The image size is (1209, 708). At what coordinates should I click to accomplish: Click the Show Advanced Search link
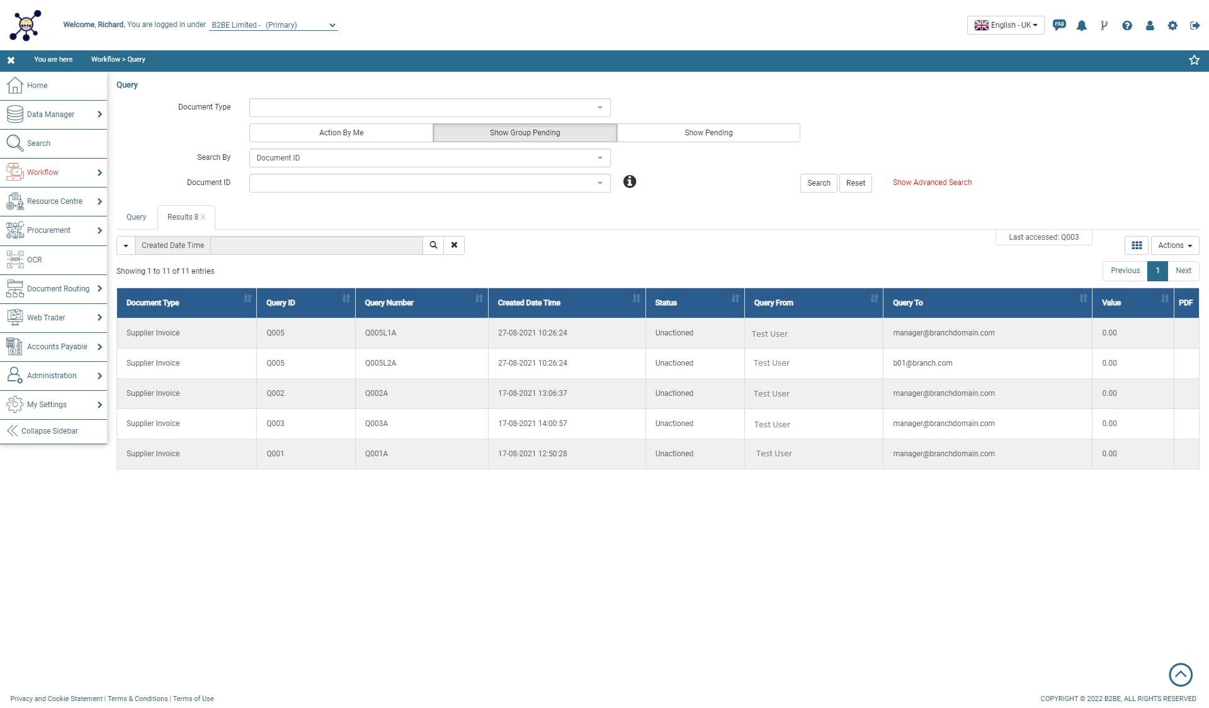[932, 183]
